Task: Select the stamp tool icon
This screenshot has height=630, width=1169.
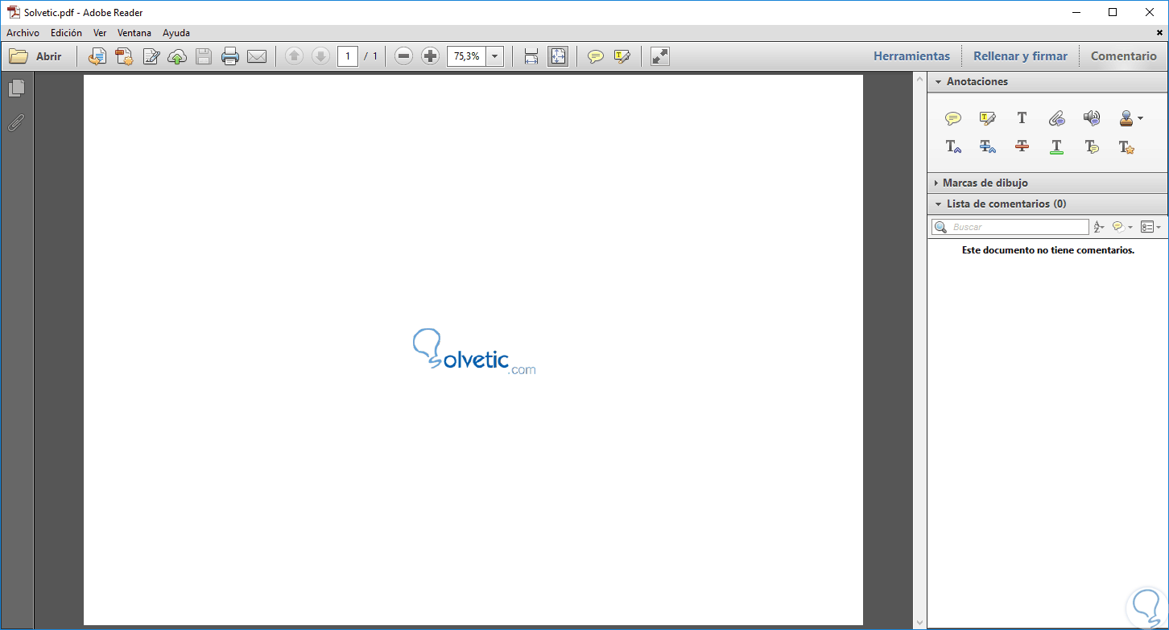Action: coord(1126,118)
